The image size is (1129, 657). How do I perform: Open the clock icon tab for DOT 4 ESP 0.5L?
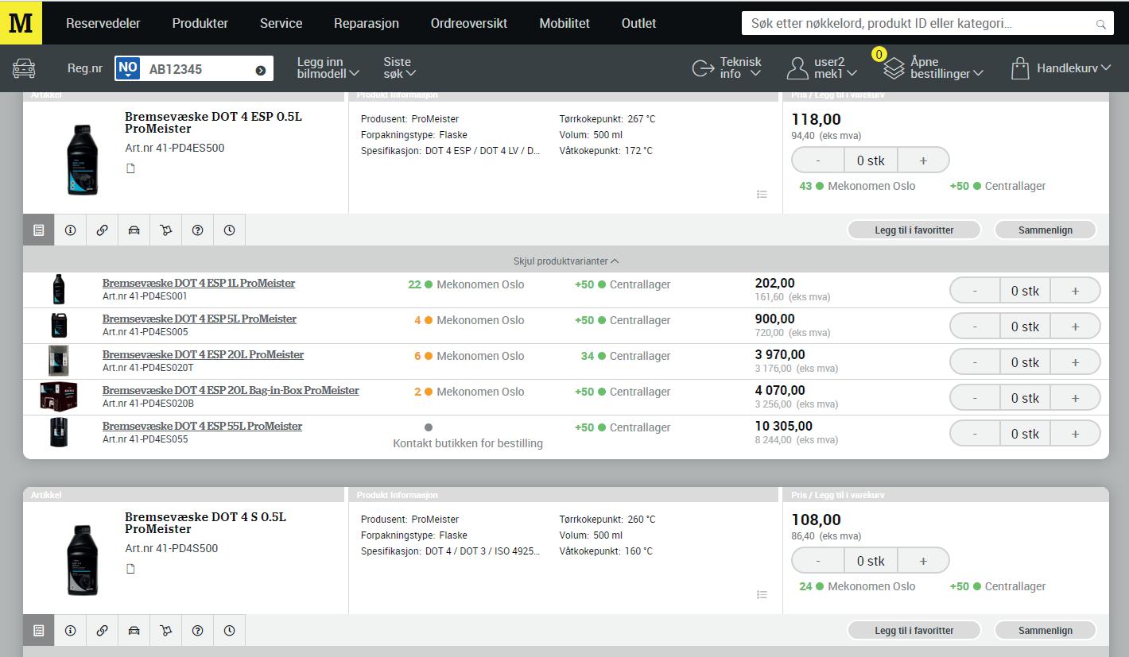tap(230, 230)
